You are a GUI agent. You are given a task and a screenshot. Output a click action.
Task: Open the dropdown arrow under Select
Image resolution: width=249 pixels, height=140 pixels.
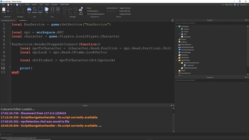[40, 14]
